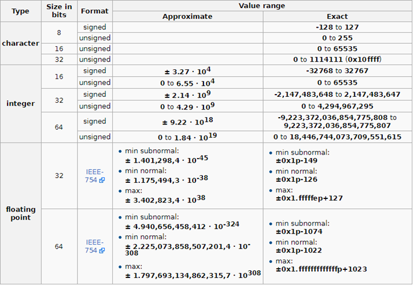Click the floating point row header
The image size is (414, 286).
20,213
